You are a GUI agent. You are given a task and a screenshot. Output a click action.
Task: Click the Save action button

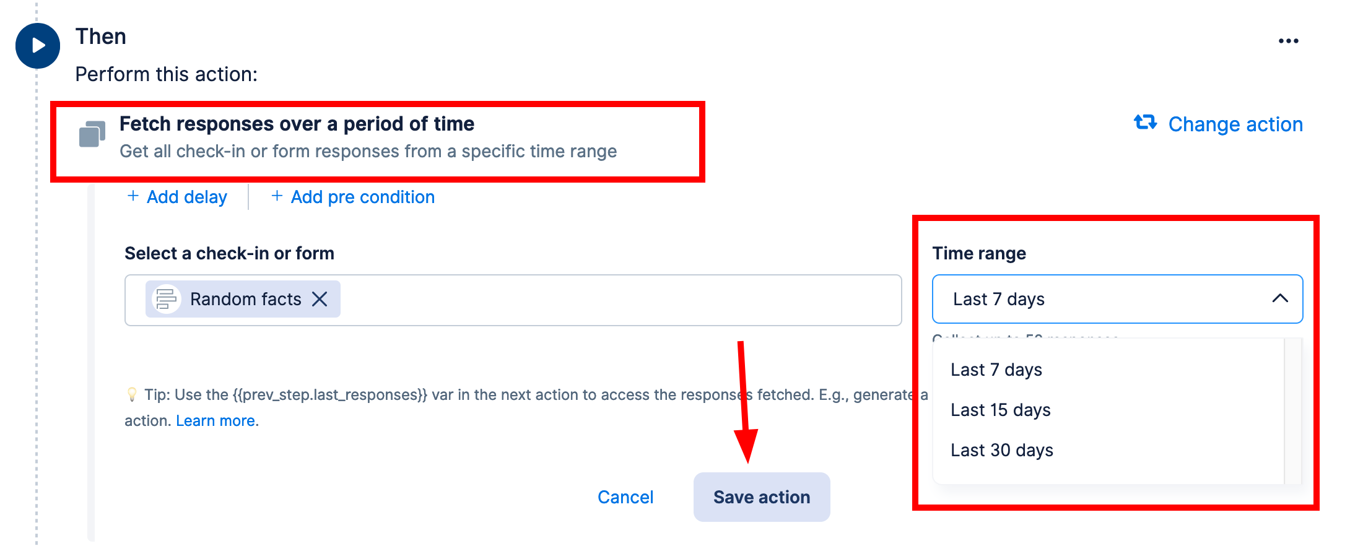[x=762, y=497]
